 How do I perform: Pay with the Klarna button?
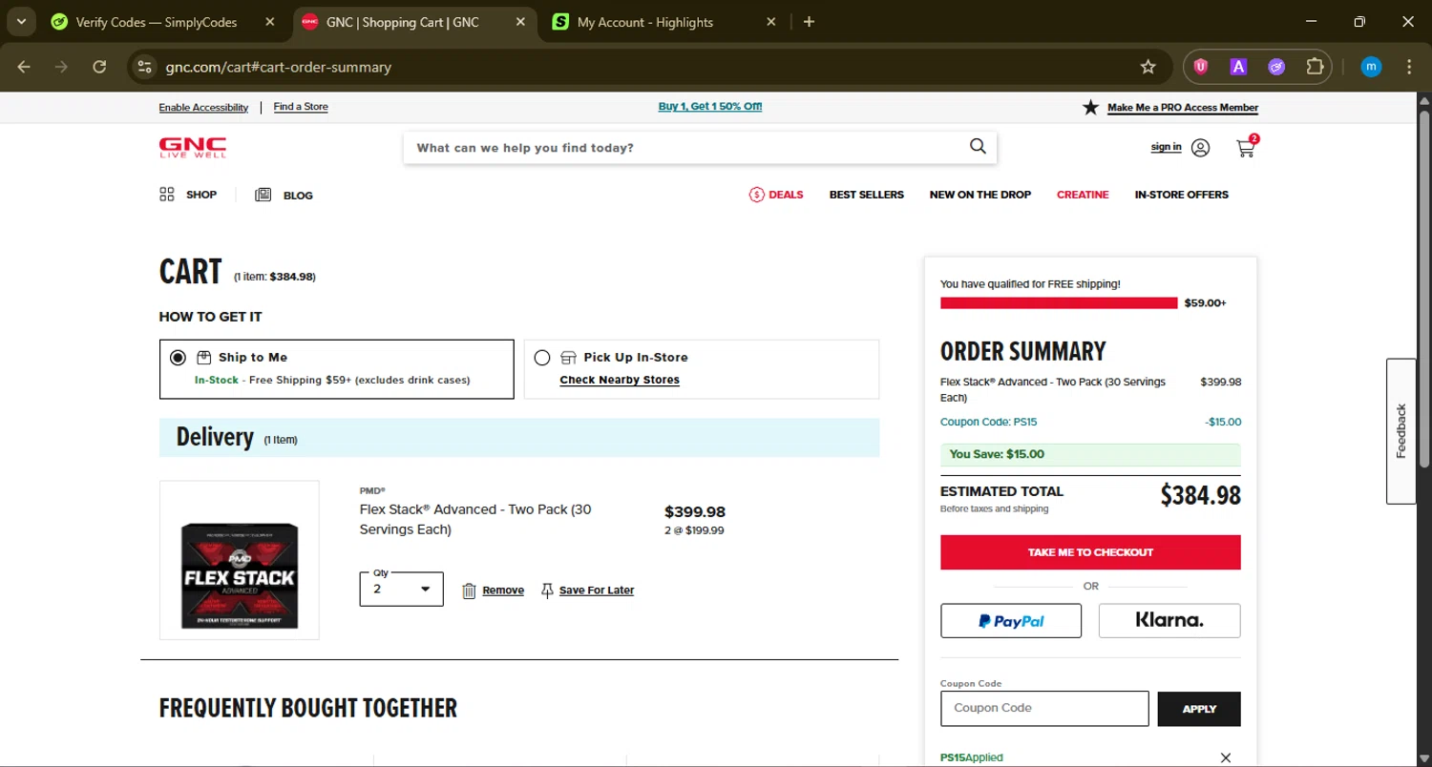pos(1169,621)
